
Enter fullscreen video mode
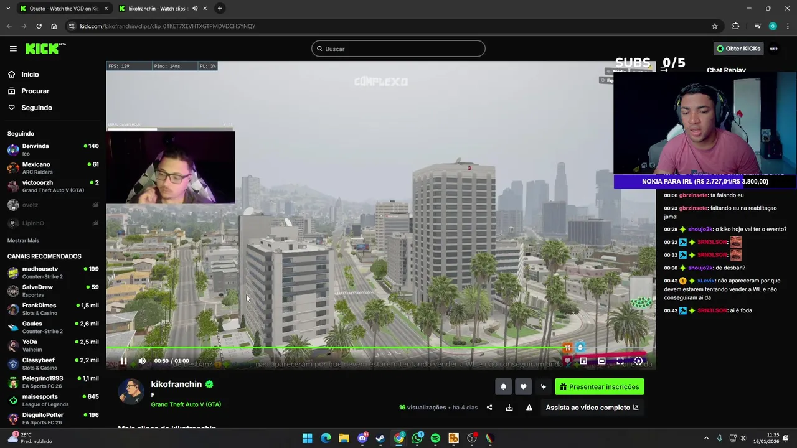click(620, 361)
